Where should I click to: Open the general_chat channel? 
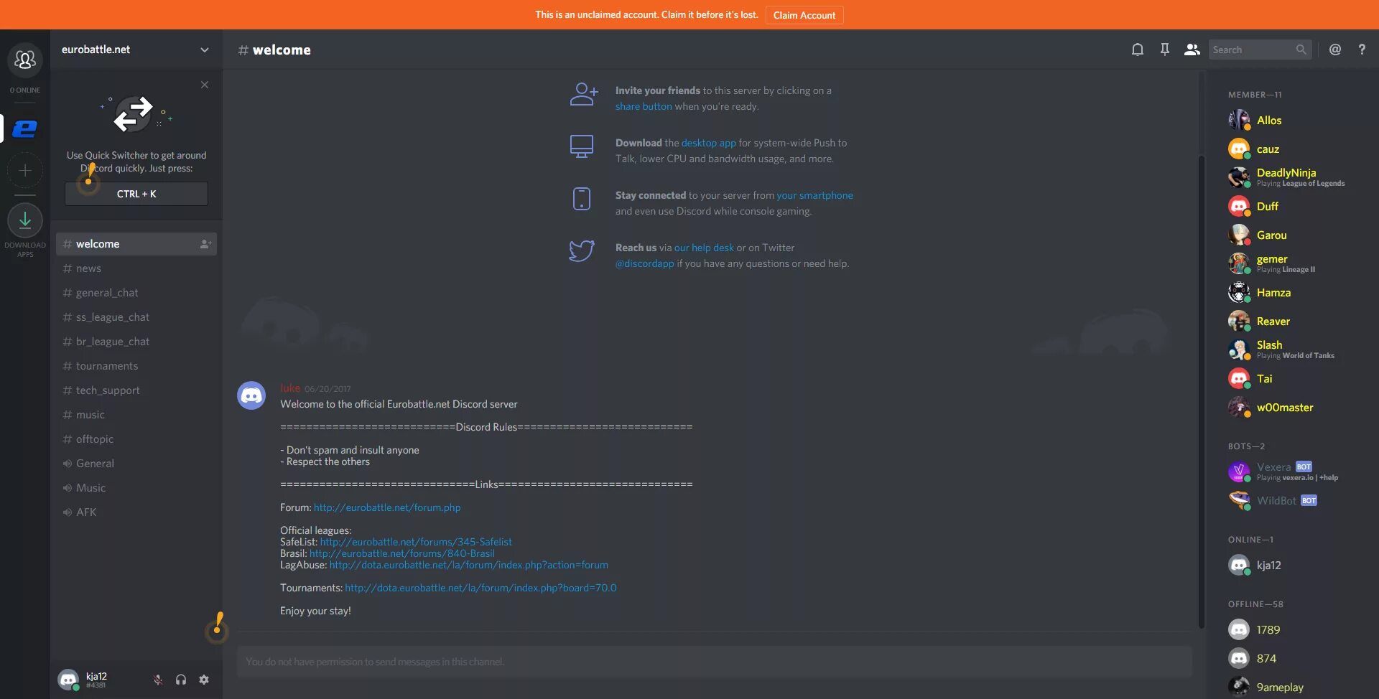136,293
